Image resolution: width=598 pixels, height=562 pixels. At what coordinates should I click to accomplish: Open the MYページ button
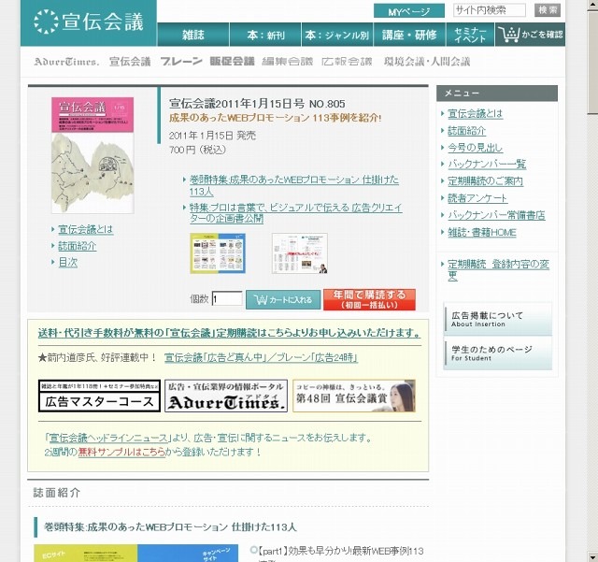click(x=409, y=11)
